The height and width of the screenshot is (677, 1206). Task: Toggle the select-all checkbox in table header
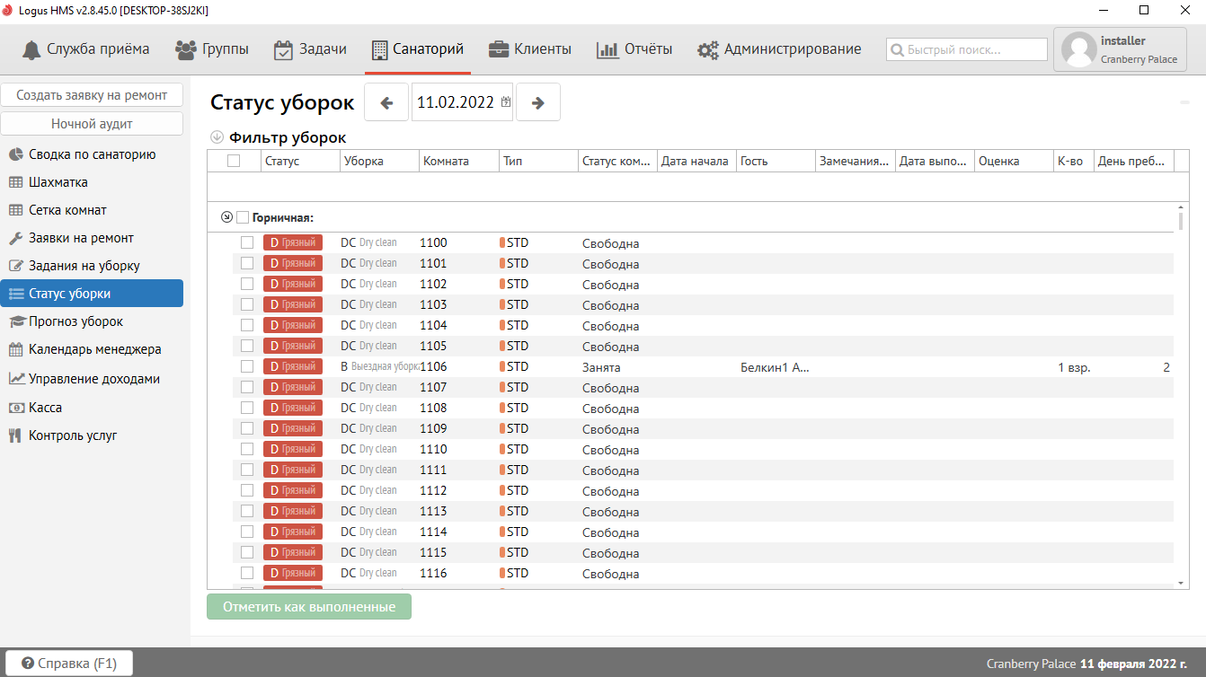pos(234,161)
